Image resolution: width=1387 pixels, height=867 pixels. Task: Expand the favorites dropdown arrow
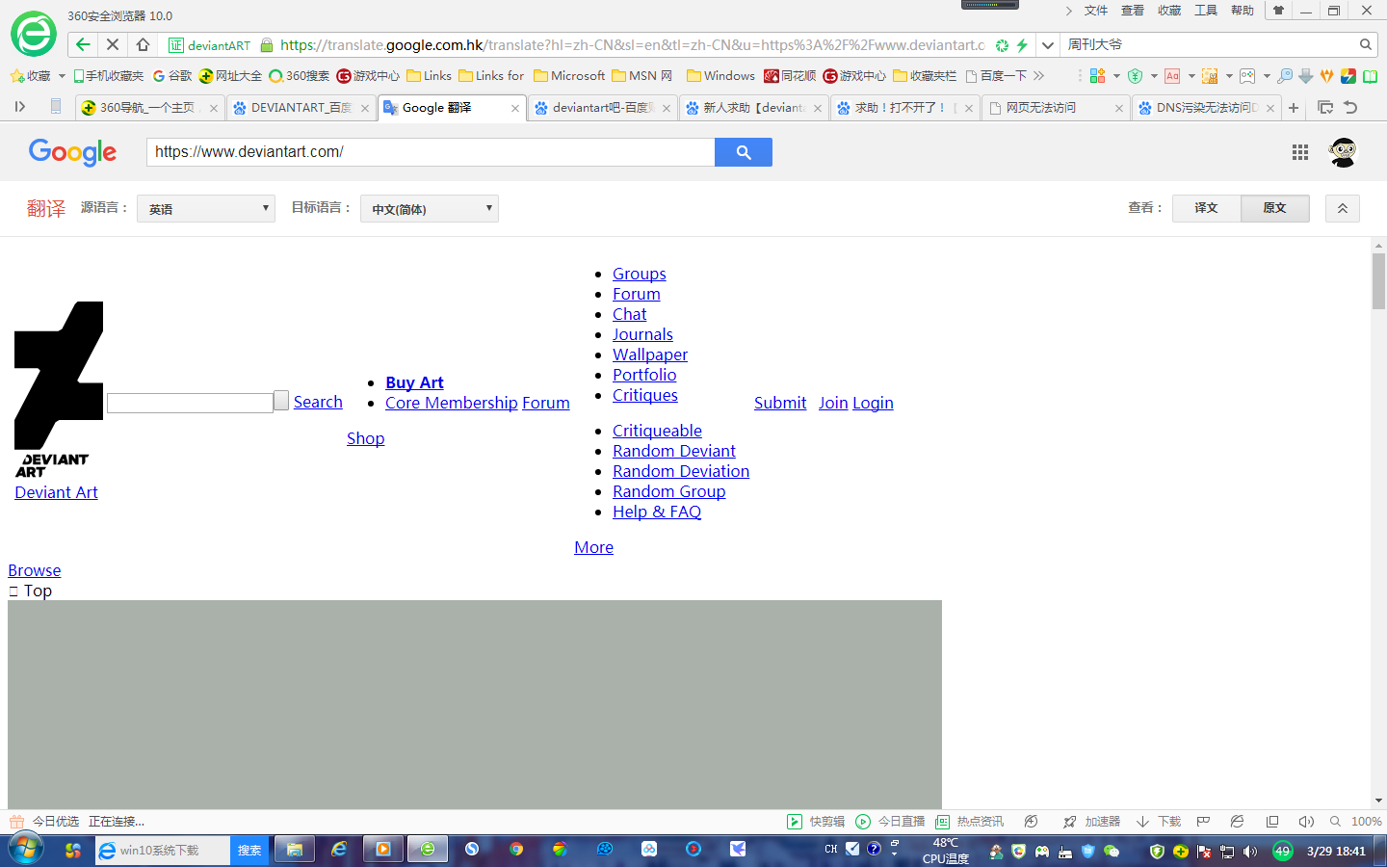62,75
